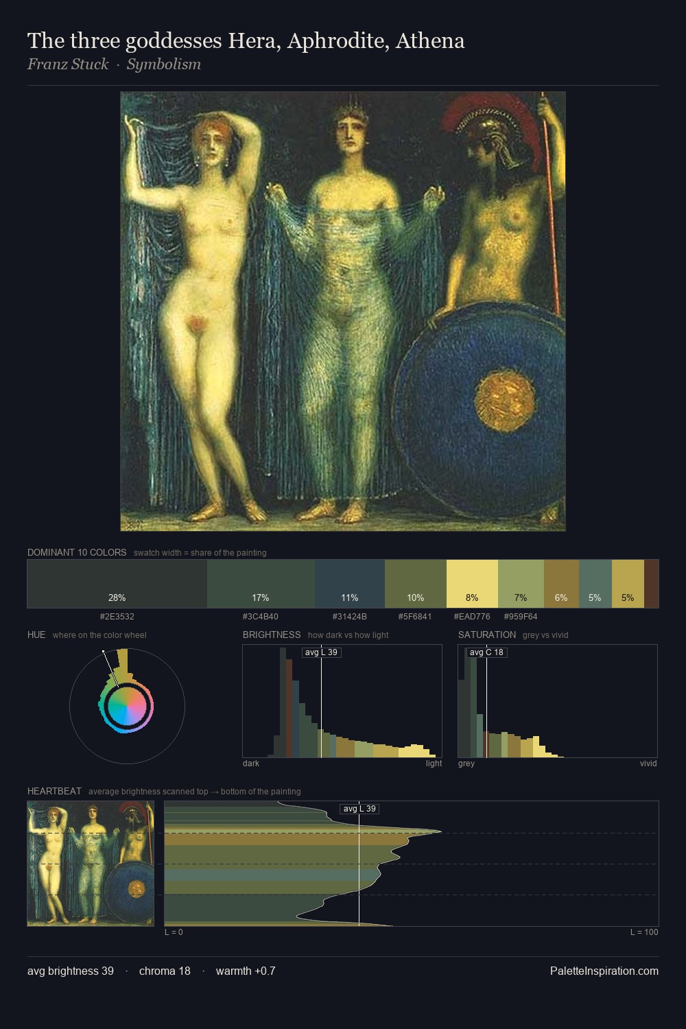Select the 28% dark charcoal swatch
The height and width of the screenshot is (1029, 686).
[117, 584]
